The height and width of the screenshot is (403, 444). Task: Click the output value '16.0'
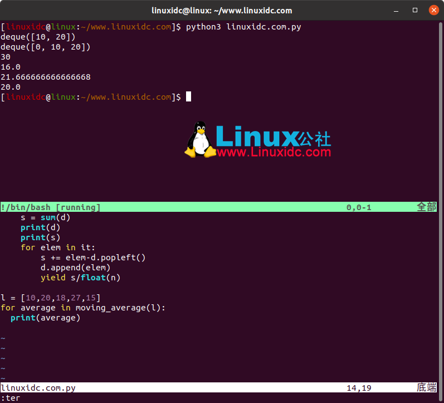pos(11,67)
